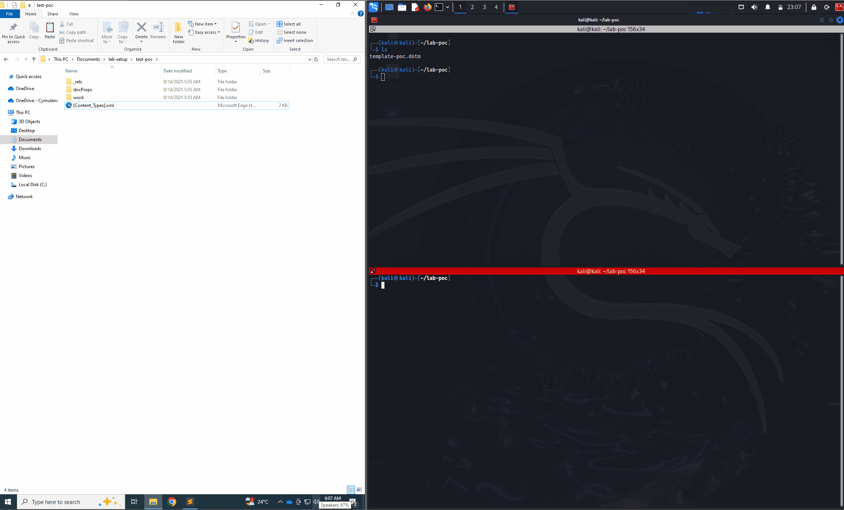This screenshot has height=510, width=844.
Task: Click the Properties icon in the ribbon
Action: pos(236,28)
